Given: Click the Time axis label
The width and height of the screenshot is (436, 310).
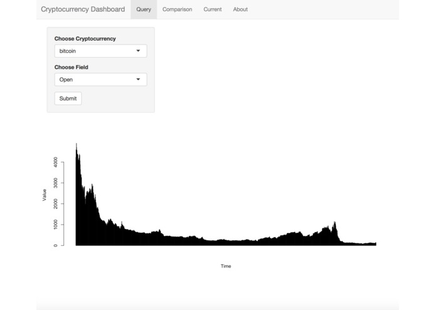Looking at the screenshot, I should (226, 266).
